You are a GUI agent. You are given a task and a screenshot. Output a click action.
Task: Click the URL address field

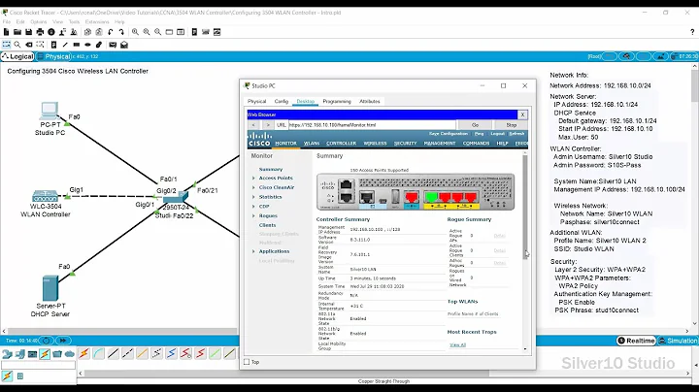pyautogui.click(x=372, y=125)
